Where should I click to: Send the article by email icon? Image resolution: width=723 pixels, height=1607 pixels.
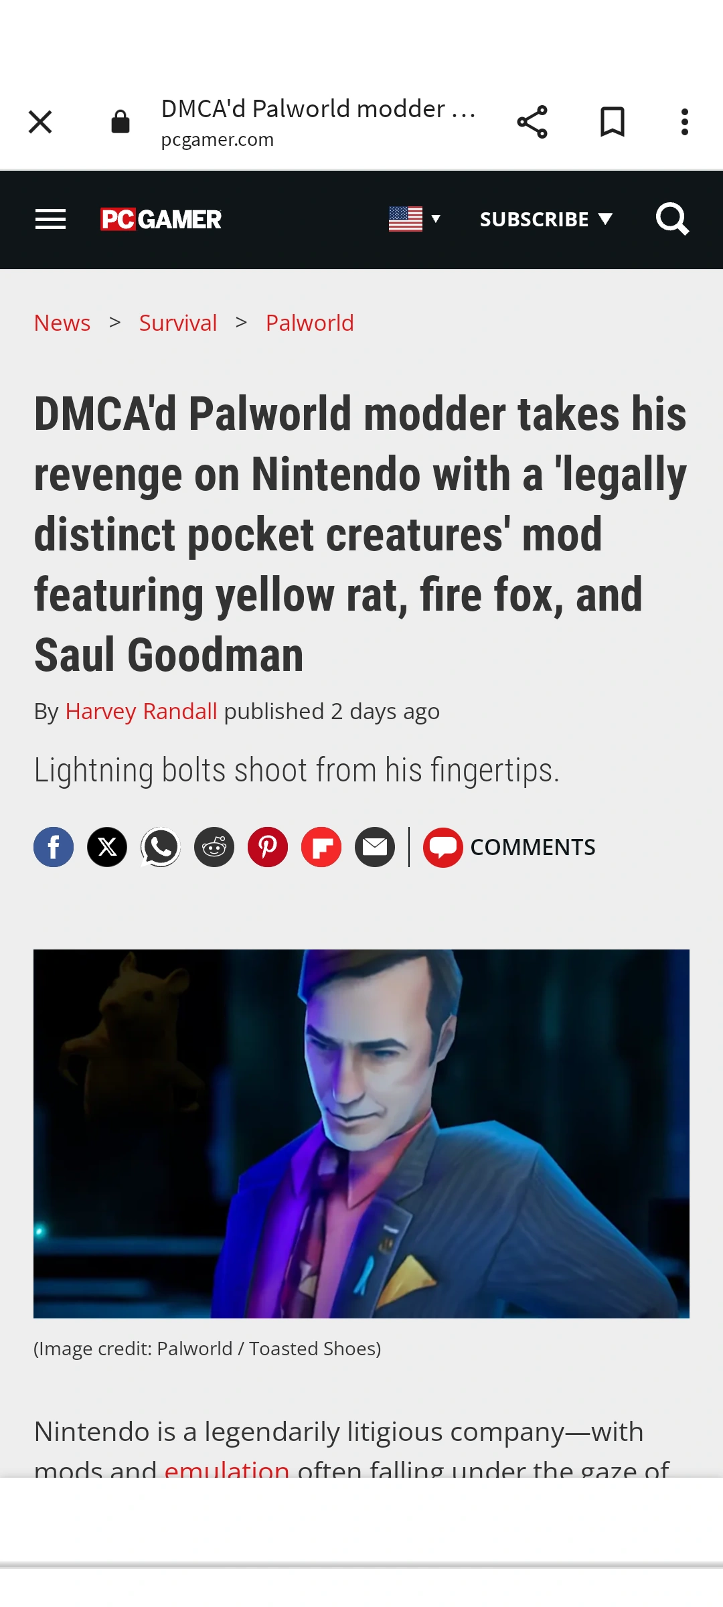(x=375, y=847)
